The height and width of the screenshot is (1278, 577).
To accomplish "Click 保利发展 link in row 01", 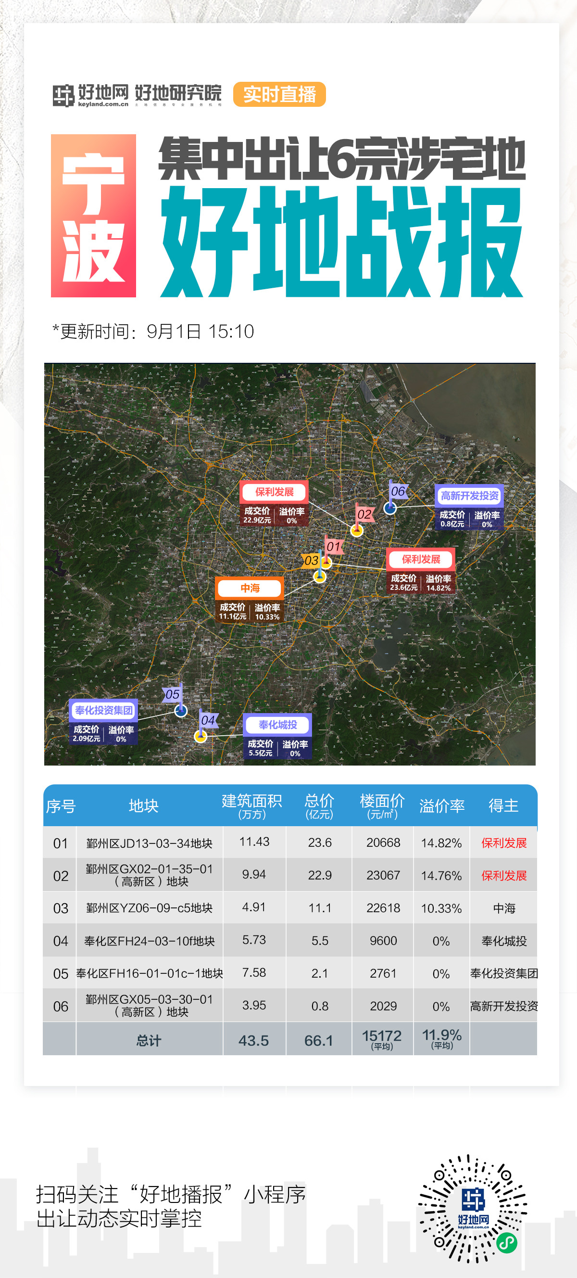I will [503, 843].
